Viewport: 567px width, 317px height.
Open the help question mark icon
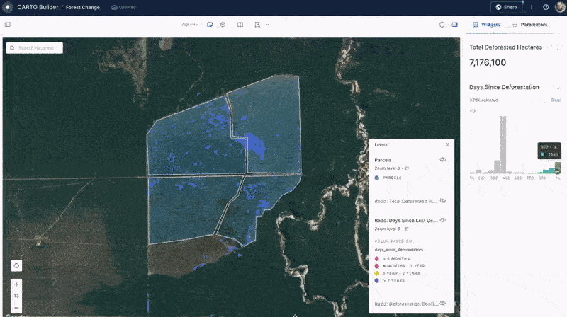[546, 7]
